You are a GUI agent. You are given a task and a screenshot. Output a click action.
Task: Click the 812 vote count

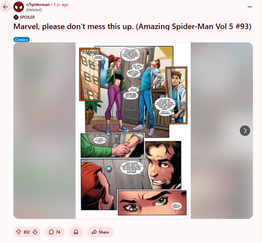tap(26, 232)
